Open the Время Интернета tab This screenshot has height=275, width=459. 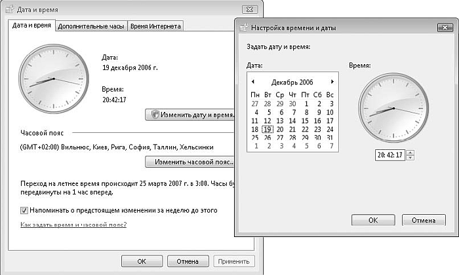[155, 26]
